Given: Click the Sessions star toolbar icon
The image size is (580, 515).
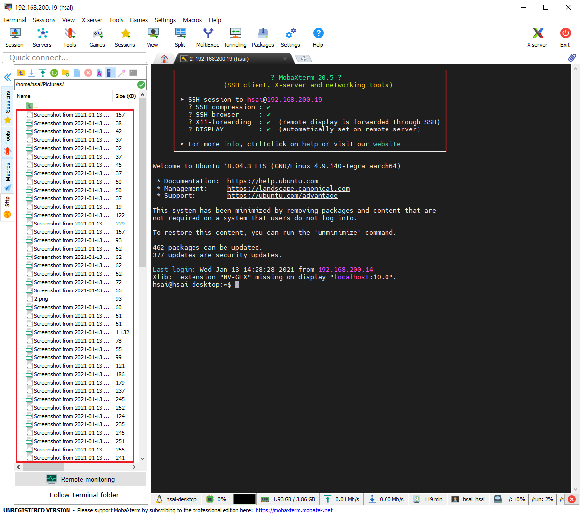Looking at the screenshot, I should tap(125, 37).
